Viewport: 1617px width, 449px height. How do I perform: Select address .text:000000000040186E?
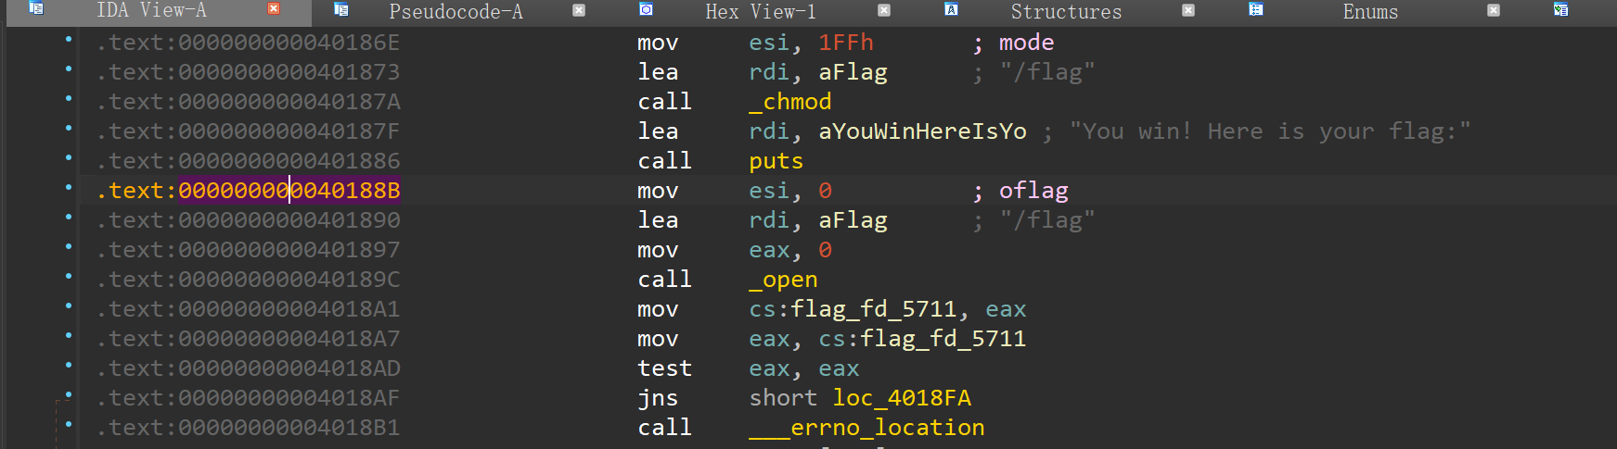tap(249, 43)
